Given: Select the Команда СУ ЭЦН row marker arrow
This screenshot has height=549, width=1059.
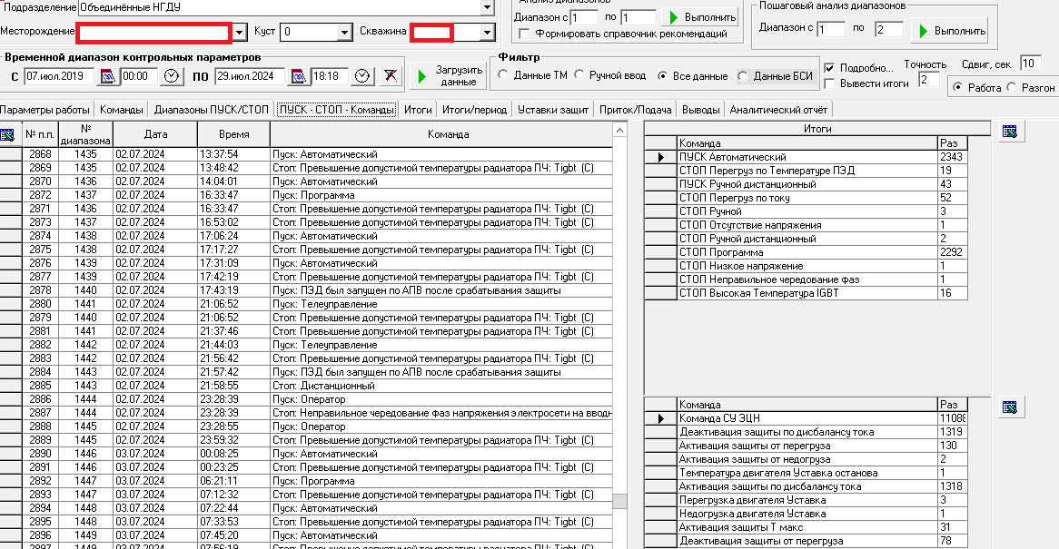Looking at the screenshot, I should pos(660,419).
